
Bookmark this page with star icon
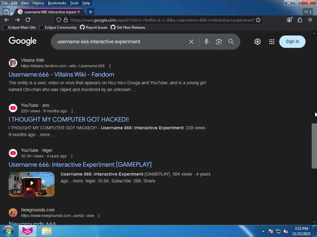coord(258,20)
